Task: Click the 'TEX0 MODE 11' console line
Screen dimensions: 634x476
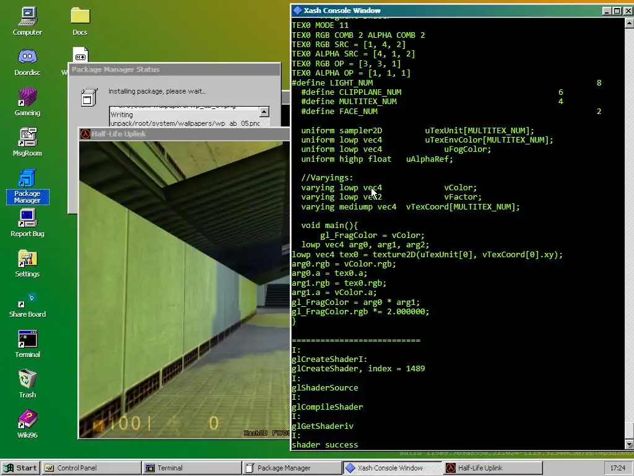Action: pos(320,25)
